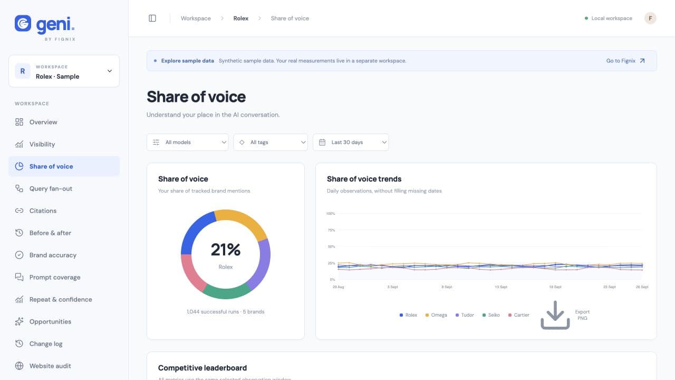Open Prompt coverage in the sidebar

point(64,277)
